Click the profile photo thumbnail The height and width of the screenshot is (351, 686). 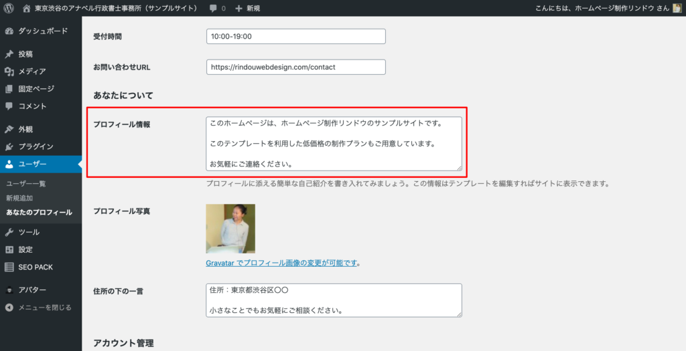pyautogui.click(x=230, y=229)
